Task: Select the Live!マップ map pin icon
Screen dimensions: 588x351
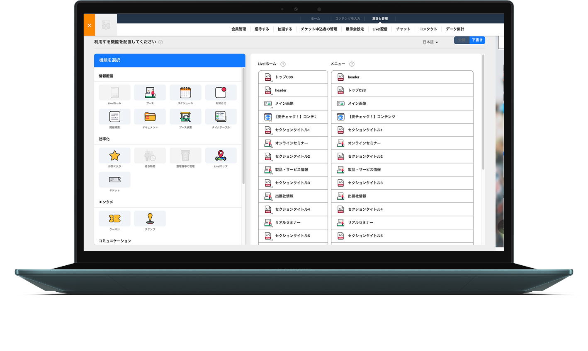Action: pyautogui.click(x=221, y=156)
